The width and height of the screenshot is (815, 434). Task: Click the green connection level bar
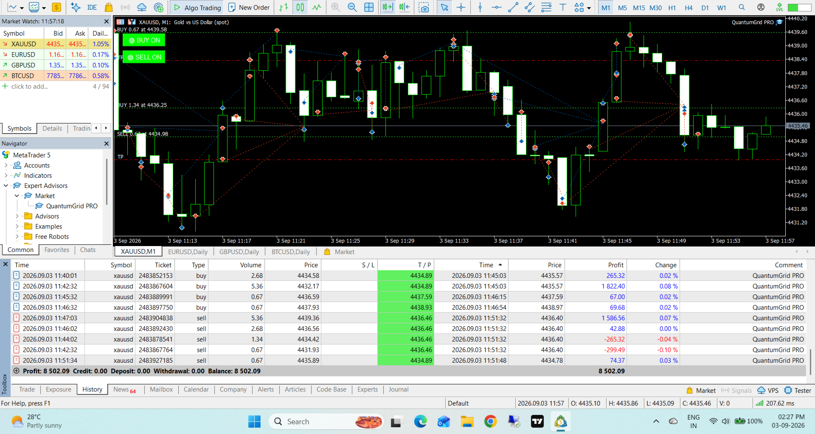[x=799, y=8]
